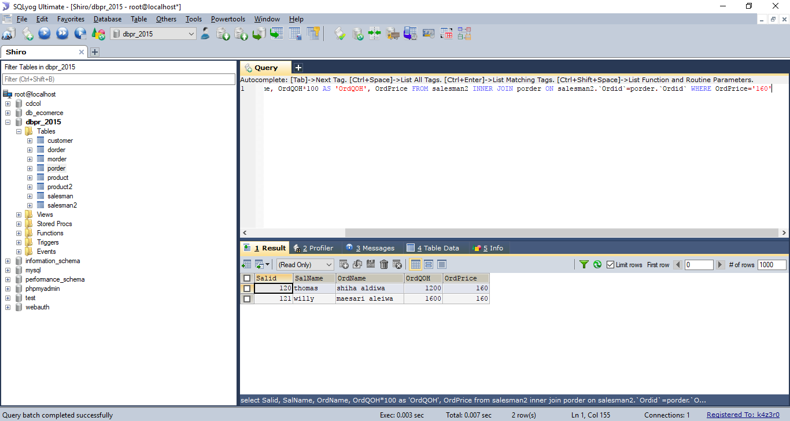Click the delete selected rows trash icon
The height and width of the screenshot is (421, 790).
pos(384,264)
